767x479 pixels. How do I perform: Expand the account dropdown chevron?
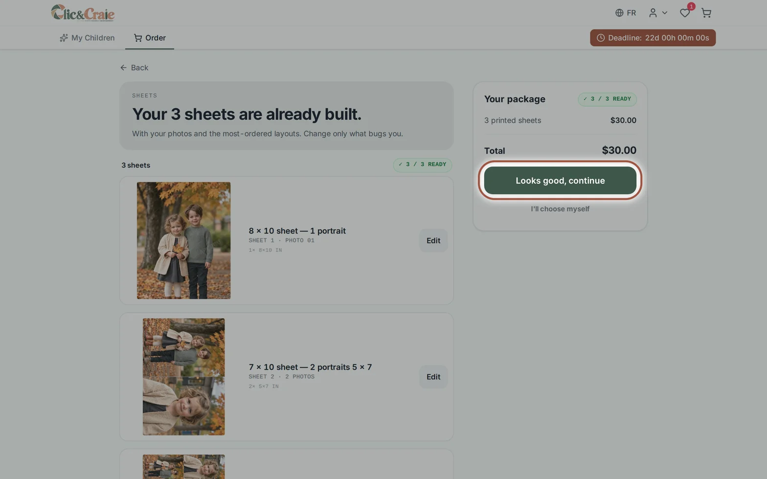[x=664, y=13]
